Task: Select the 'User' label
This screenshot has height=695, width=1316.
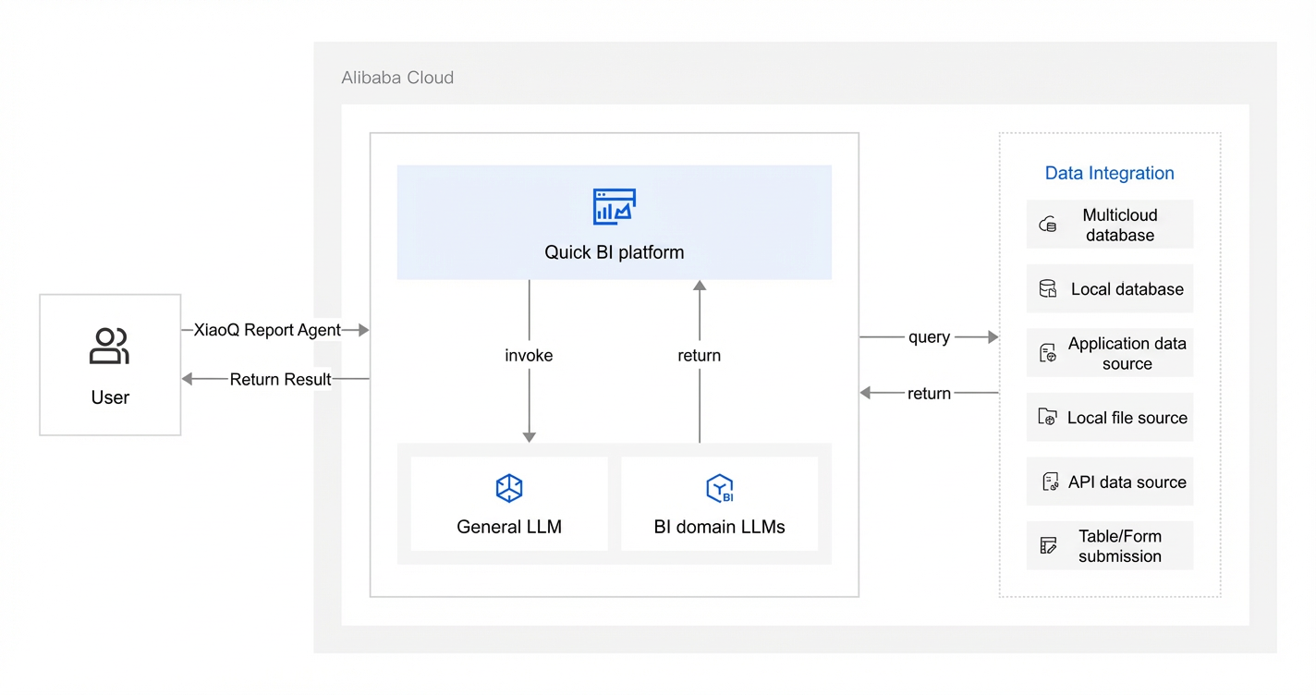Action: pos(110,397)
